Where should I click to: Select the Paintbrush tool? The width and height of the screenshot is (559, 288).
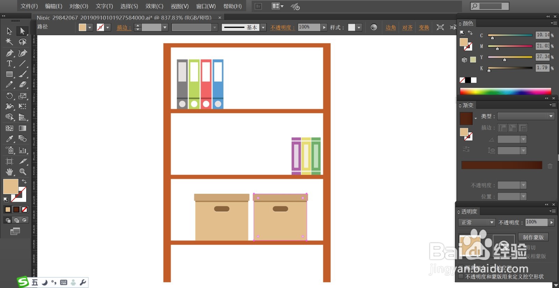[x=23, y=74]
